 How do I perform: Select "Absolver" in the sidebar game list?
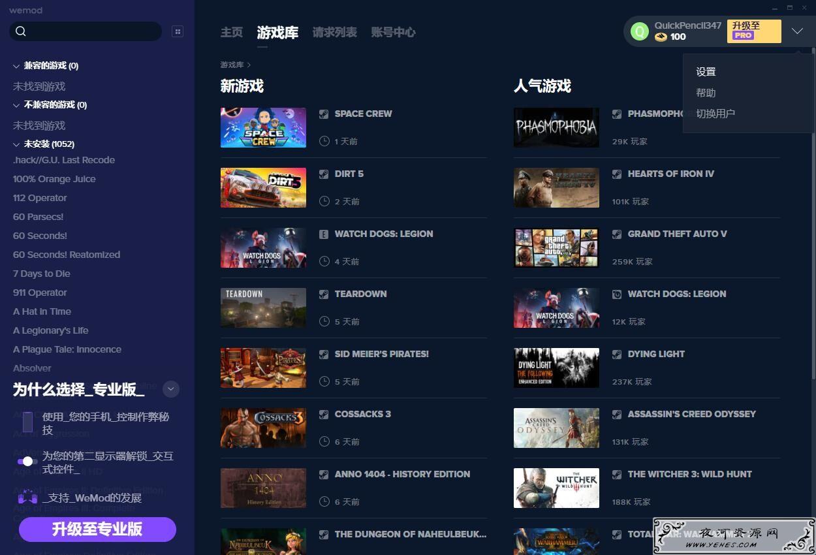tap(32, 368)
